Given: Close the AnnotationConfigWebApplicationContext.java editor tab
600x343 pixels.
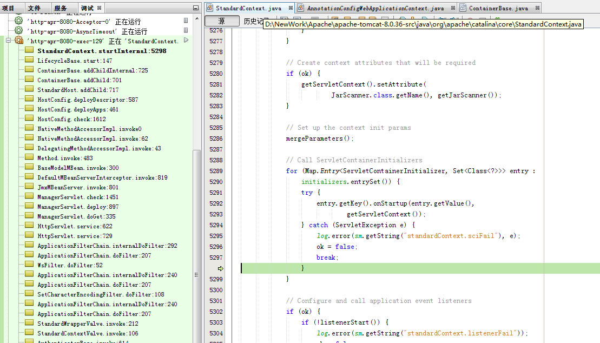Looking at the screenshot, I should [x=453, y=8].
